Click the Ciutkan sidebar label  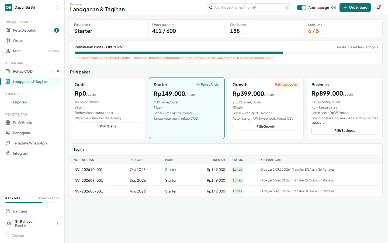[18, 235]
